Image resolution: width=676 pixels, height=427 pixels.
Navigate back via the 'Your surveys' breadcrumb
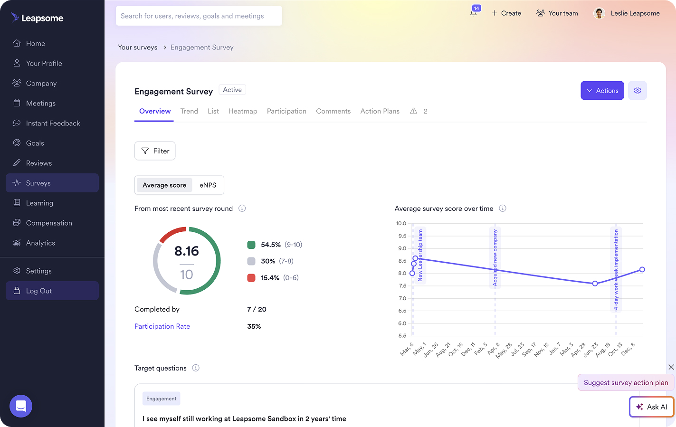click(x=137, y=47)
